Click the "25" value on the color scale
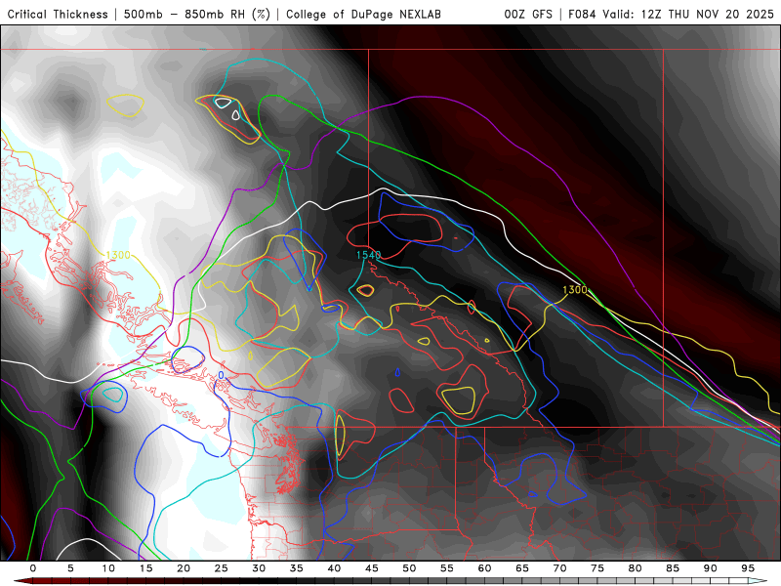The image size is (781, 586). [x=222, y=568]
